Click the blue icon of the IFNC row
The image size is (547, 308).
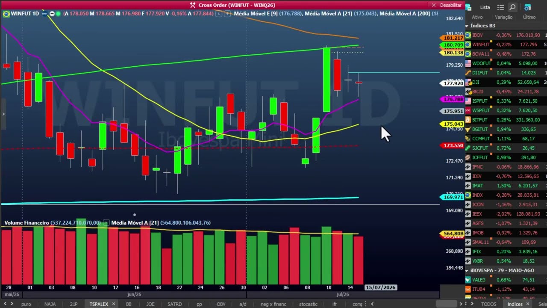pos(468,167)
